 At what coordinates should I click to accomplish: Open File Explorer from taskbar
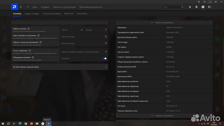click(x=37, y=124)
